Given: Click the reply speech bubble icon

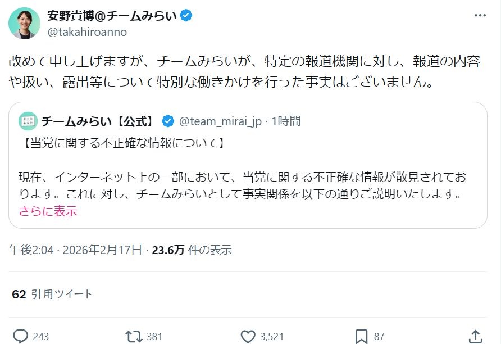Looking at the screenshot, I should (21, 336).
